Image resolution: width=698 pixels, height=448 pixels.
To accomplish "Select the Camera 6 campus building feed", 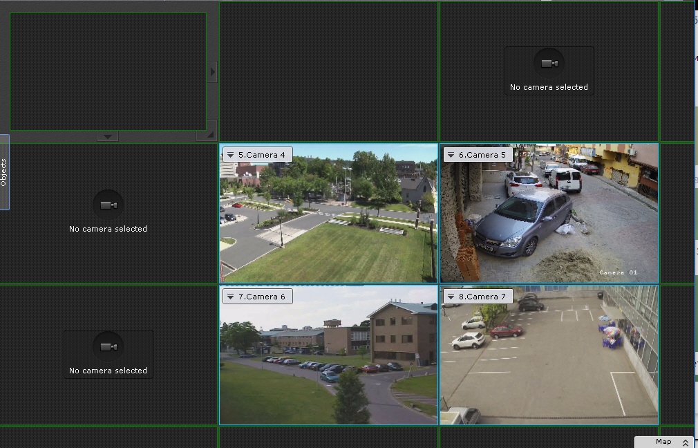I will click(x=328, y=363).
